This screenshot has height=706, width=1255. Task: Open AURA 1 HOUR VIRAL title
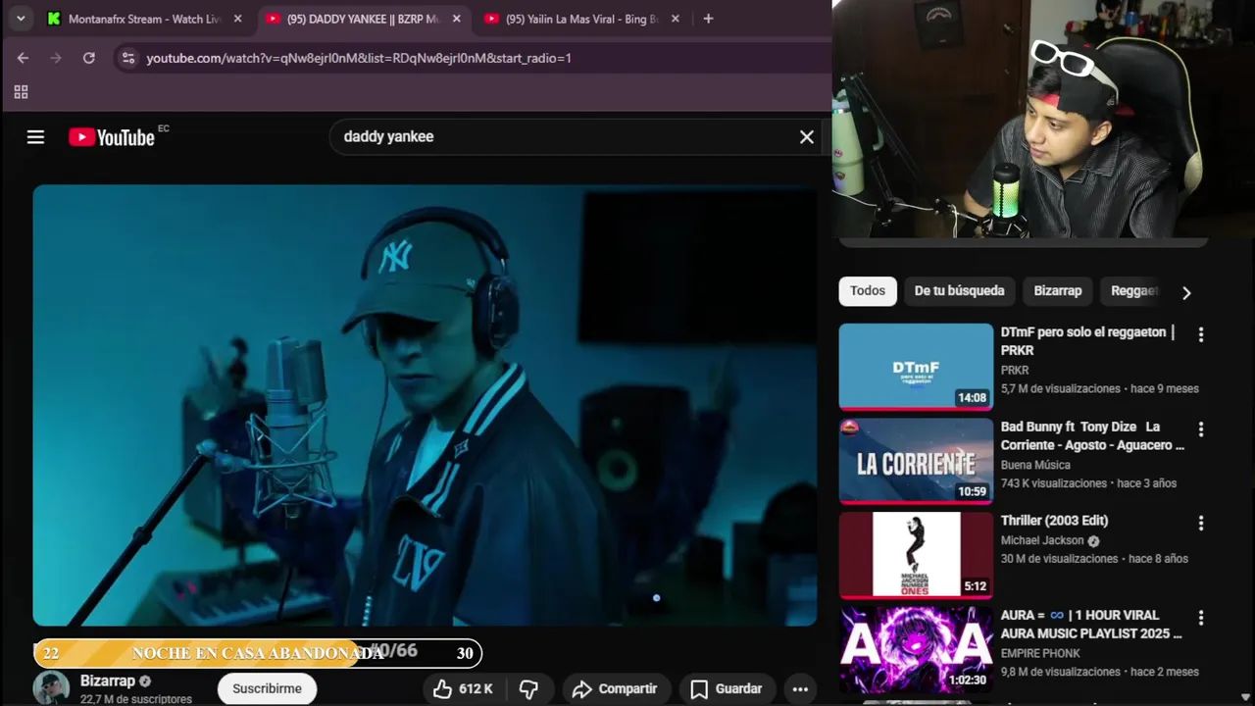pos(1091,625)
